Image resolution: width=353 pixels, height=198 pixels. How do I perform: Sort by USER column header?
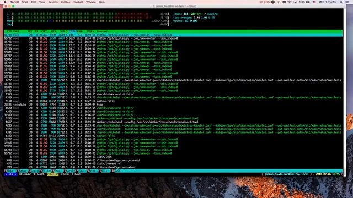click(x=16, y=31)
